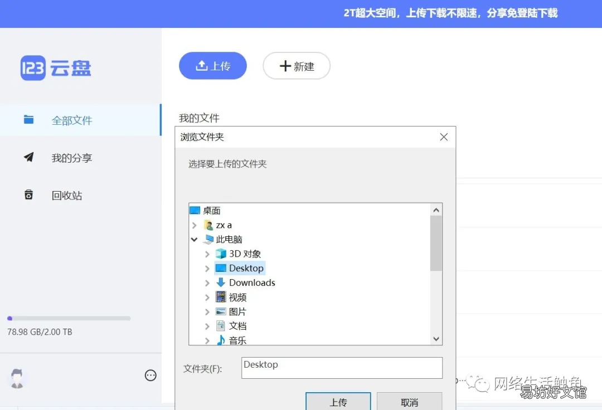Click the 文档 document icon
Viewport: 602px width, 410px height.
pyautogui.click(x=221, y=326)
